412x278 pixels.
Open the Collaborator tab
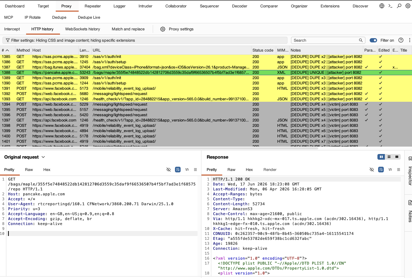(x=176, y=6)
